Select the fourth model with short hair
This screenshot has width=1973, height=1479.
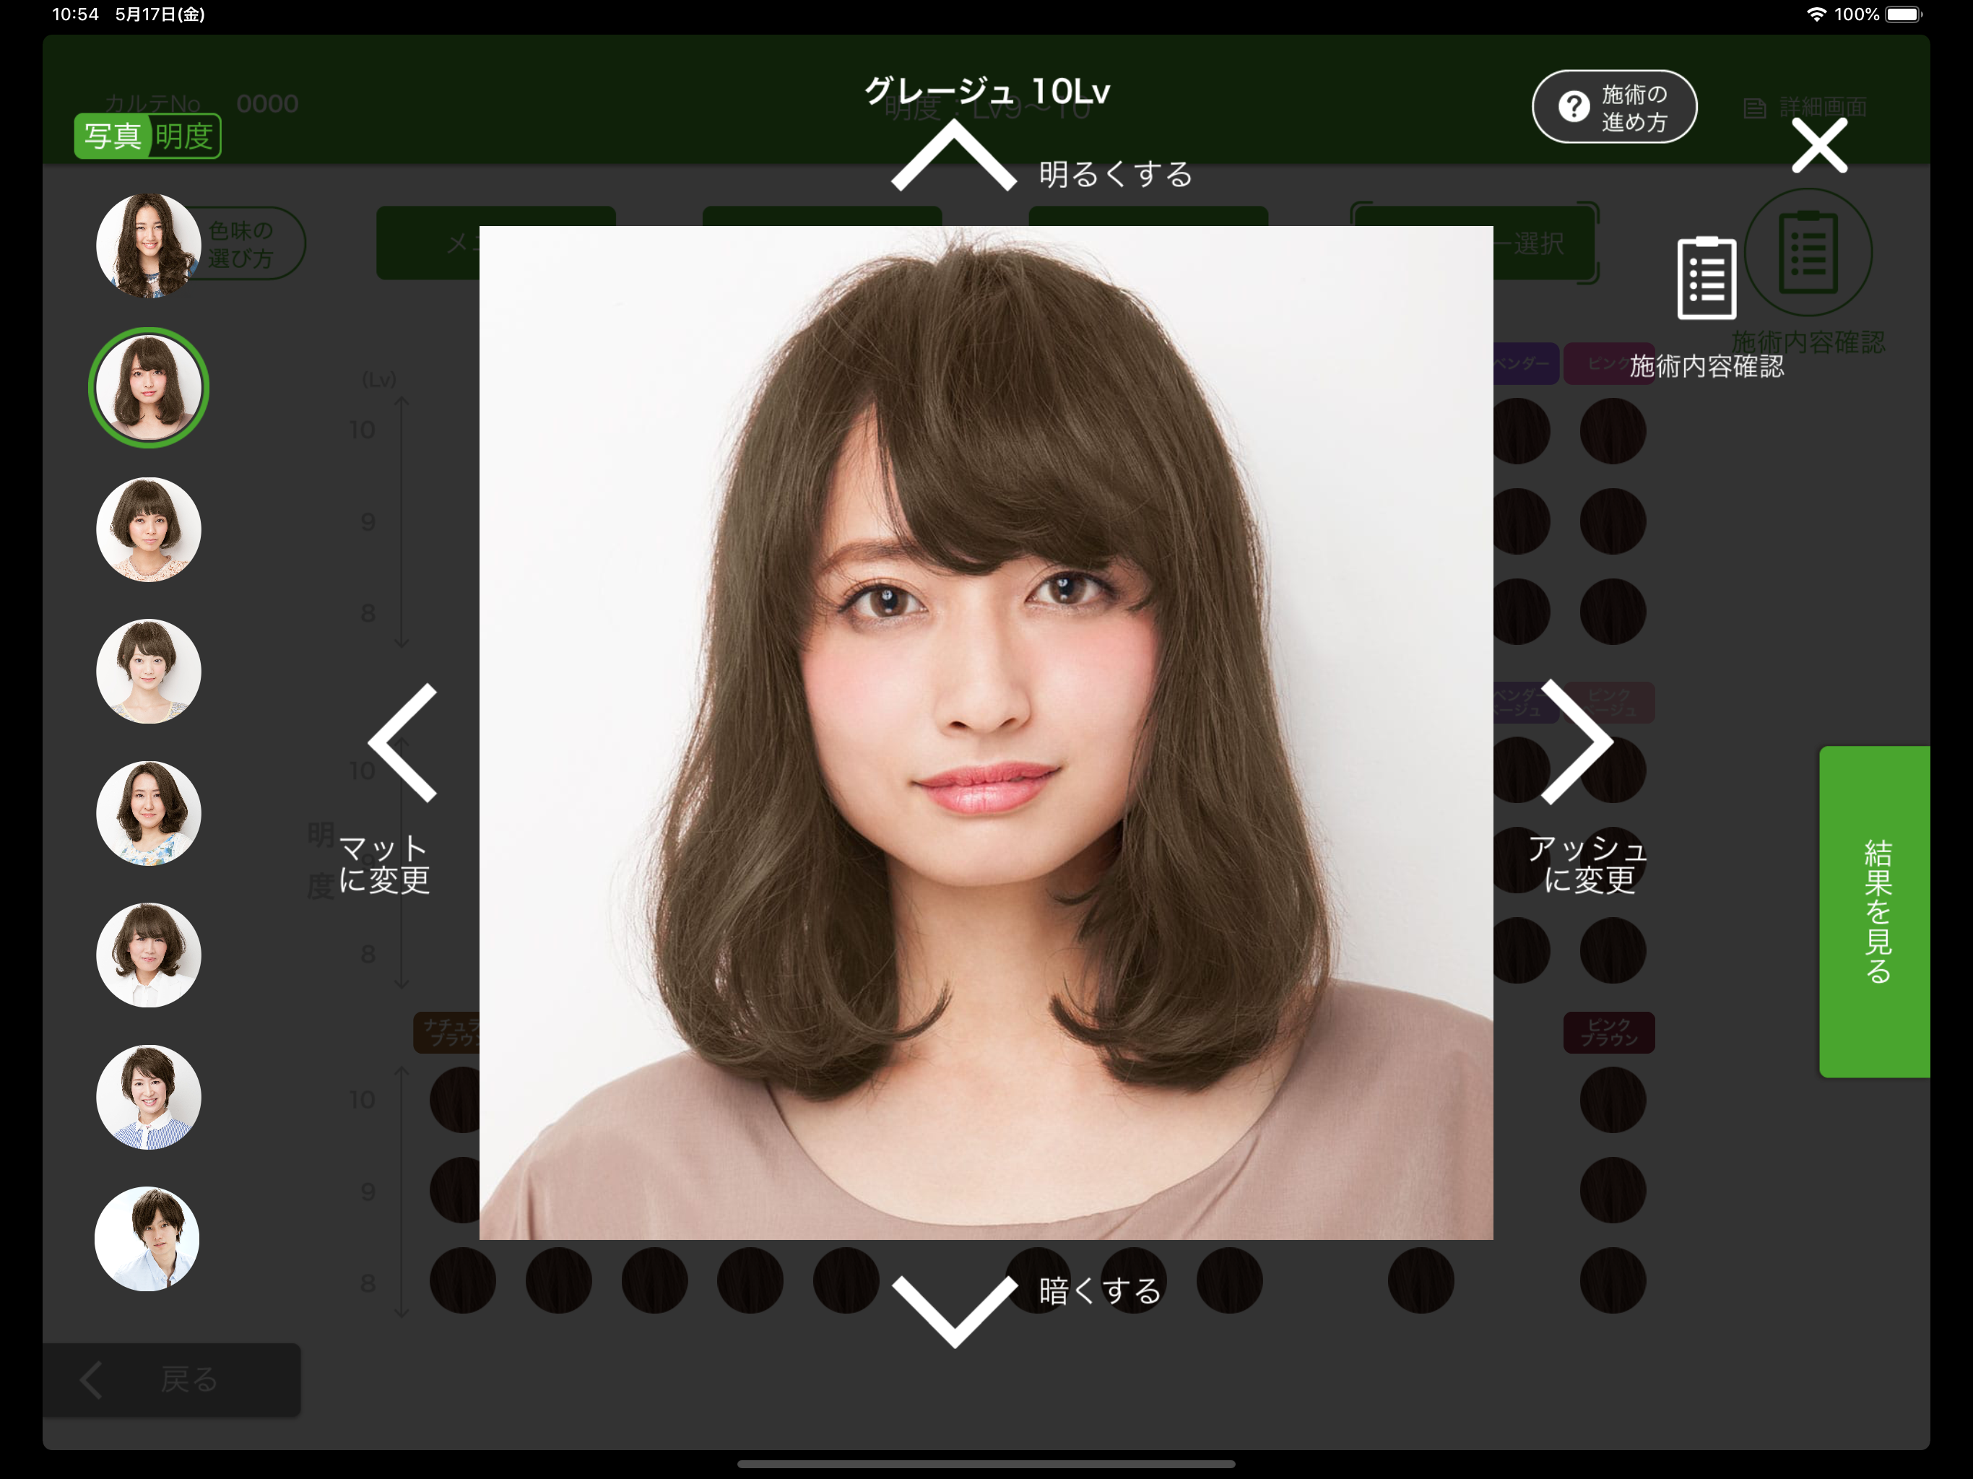[148, 672]
